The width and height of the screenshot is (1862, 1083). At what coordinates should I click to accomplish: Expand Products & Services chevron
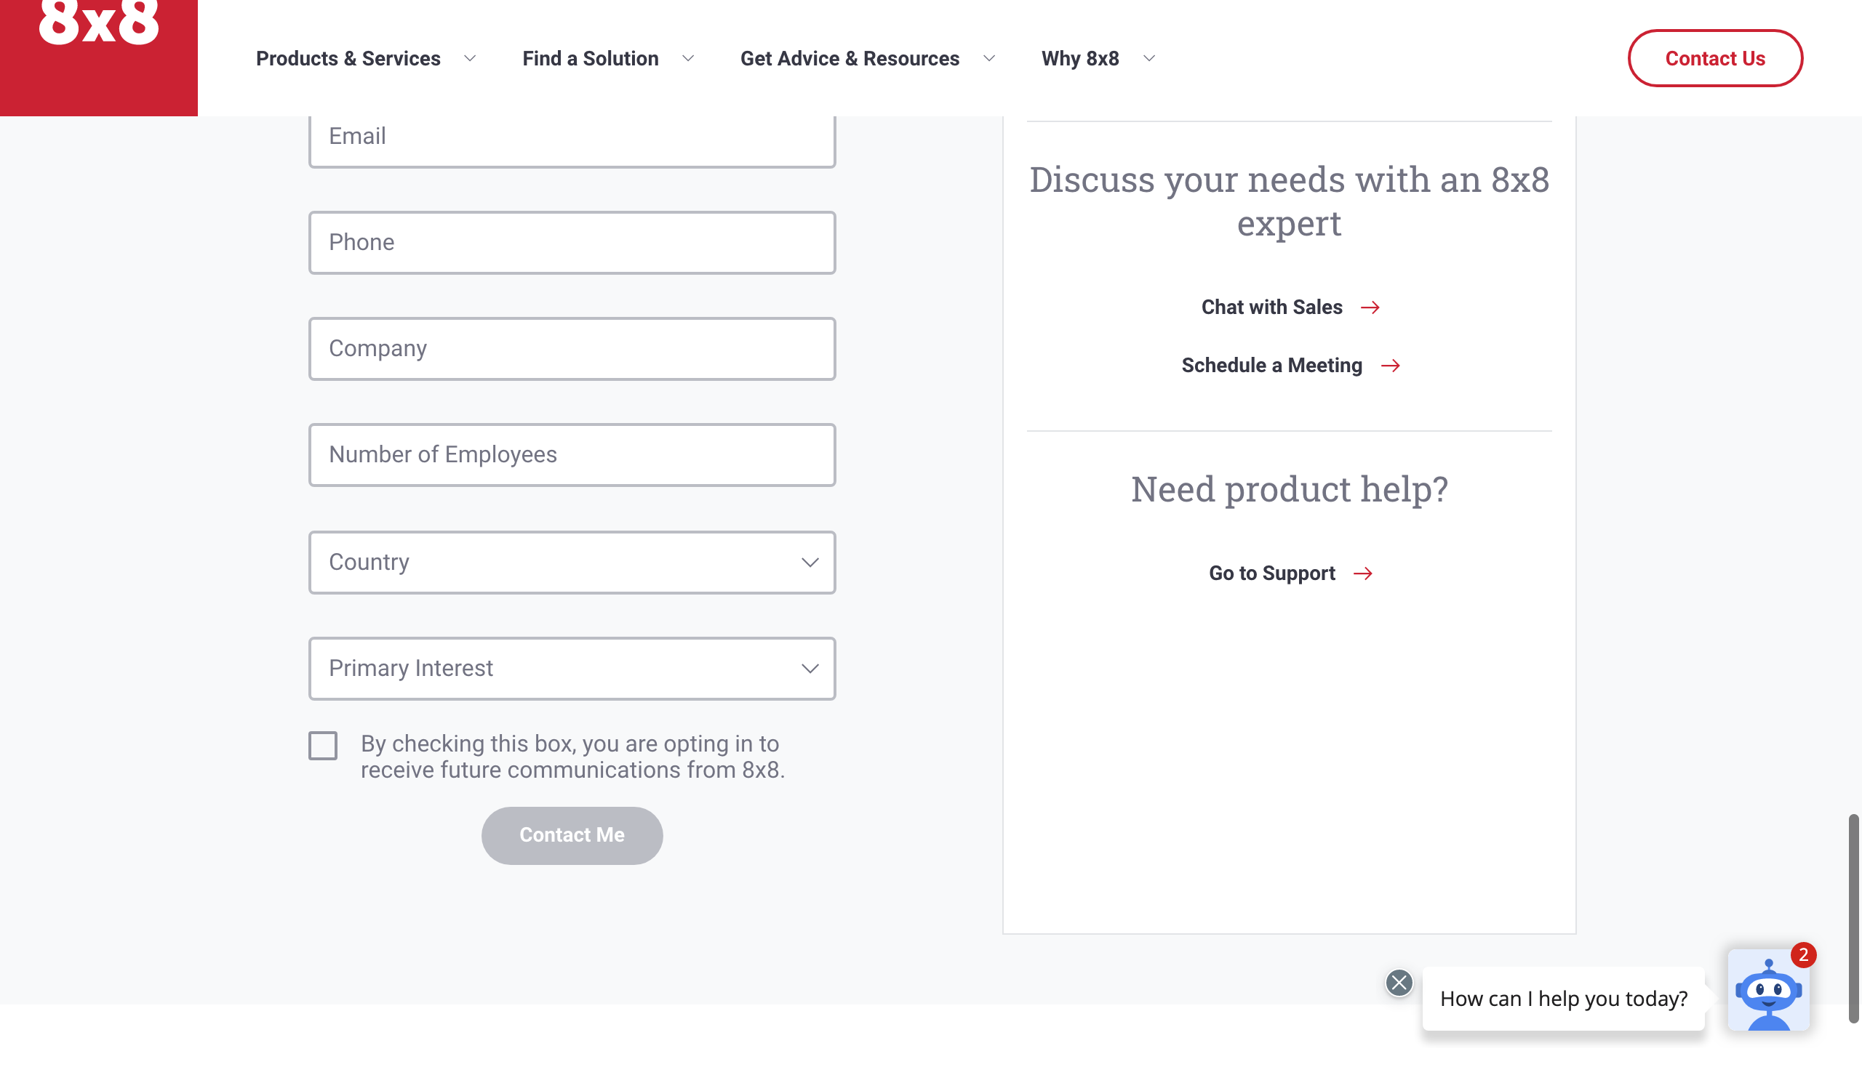(470, 59)
